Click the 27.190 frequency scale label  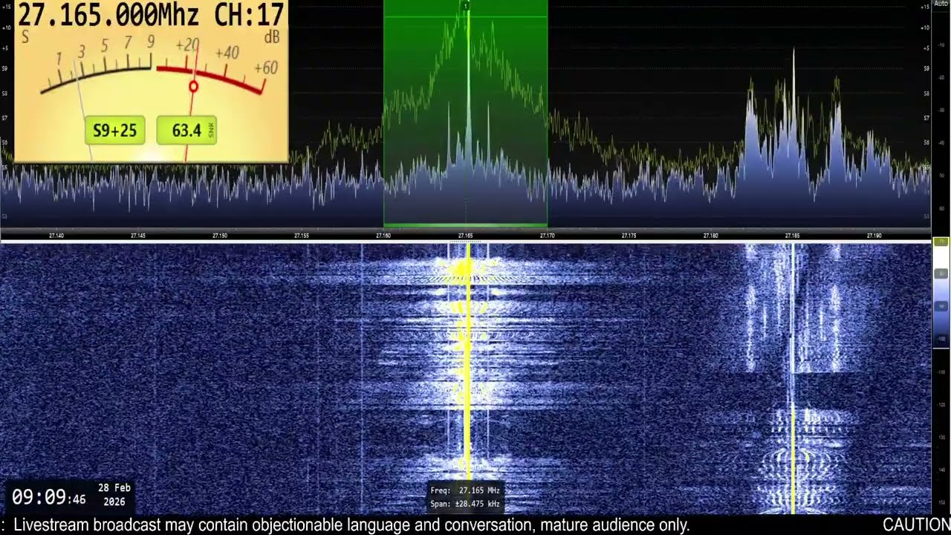point(874,236)
